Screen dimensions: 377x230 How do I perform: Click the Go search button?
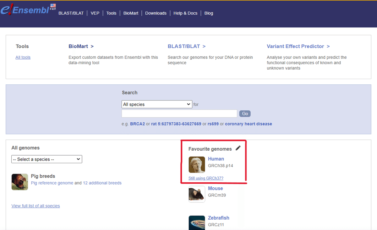(x=245, y=114)
